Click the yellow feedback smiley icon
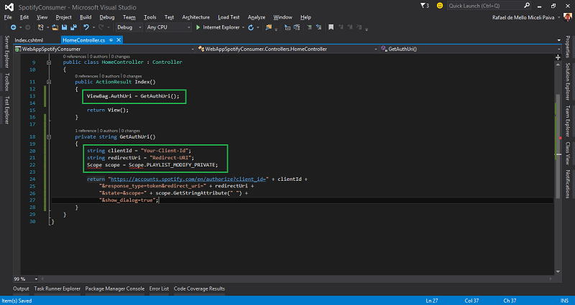Image resolution: width=575 pixels, height=305 pixels. [438, 5]
